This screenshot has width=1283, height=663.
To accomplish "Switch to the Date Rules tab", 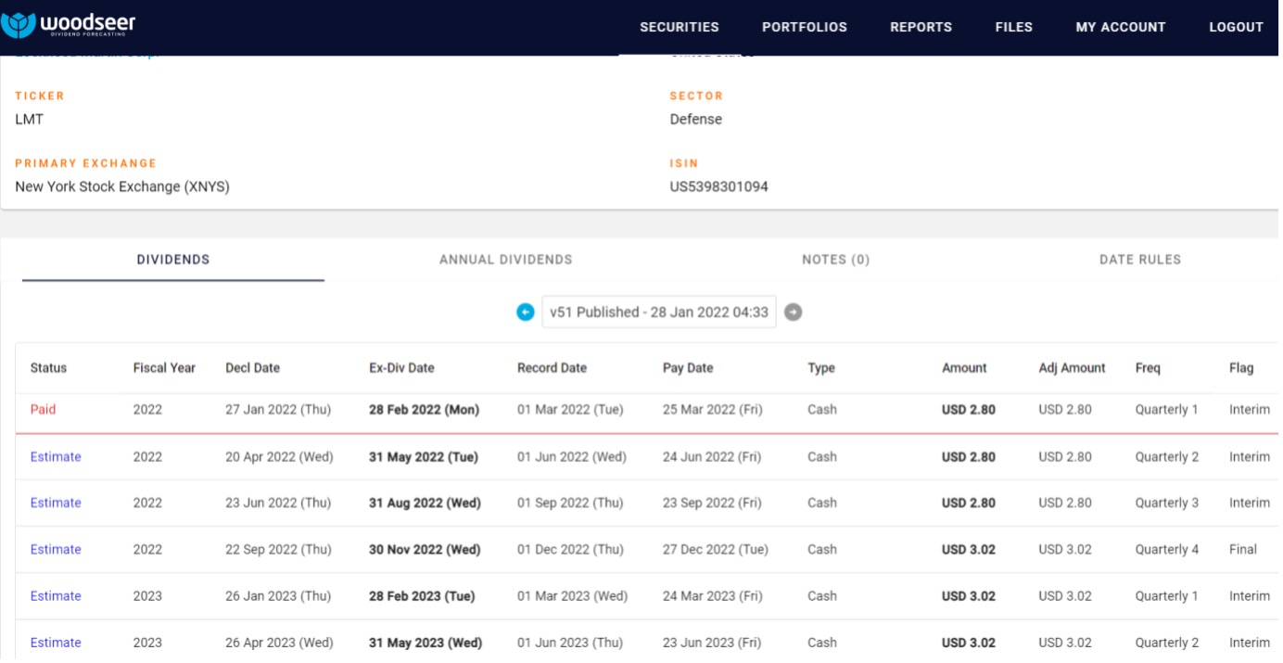I will tap(1140, 260).
